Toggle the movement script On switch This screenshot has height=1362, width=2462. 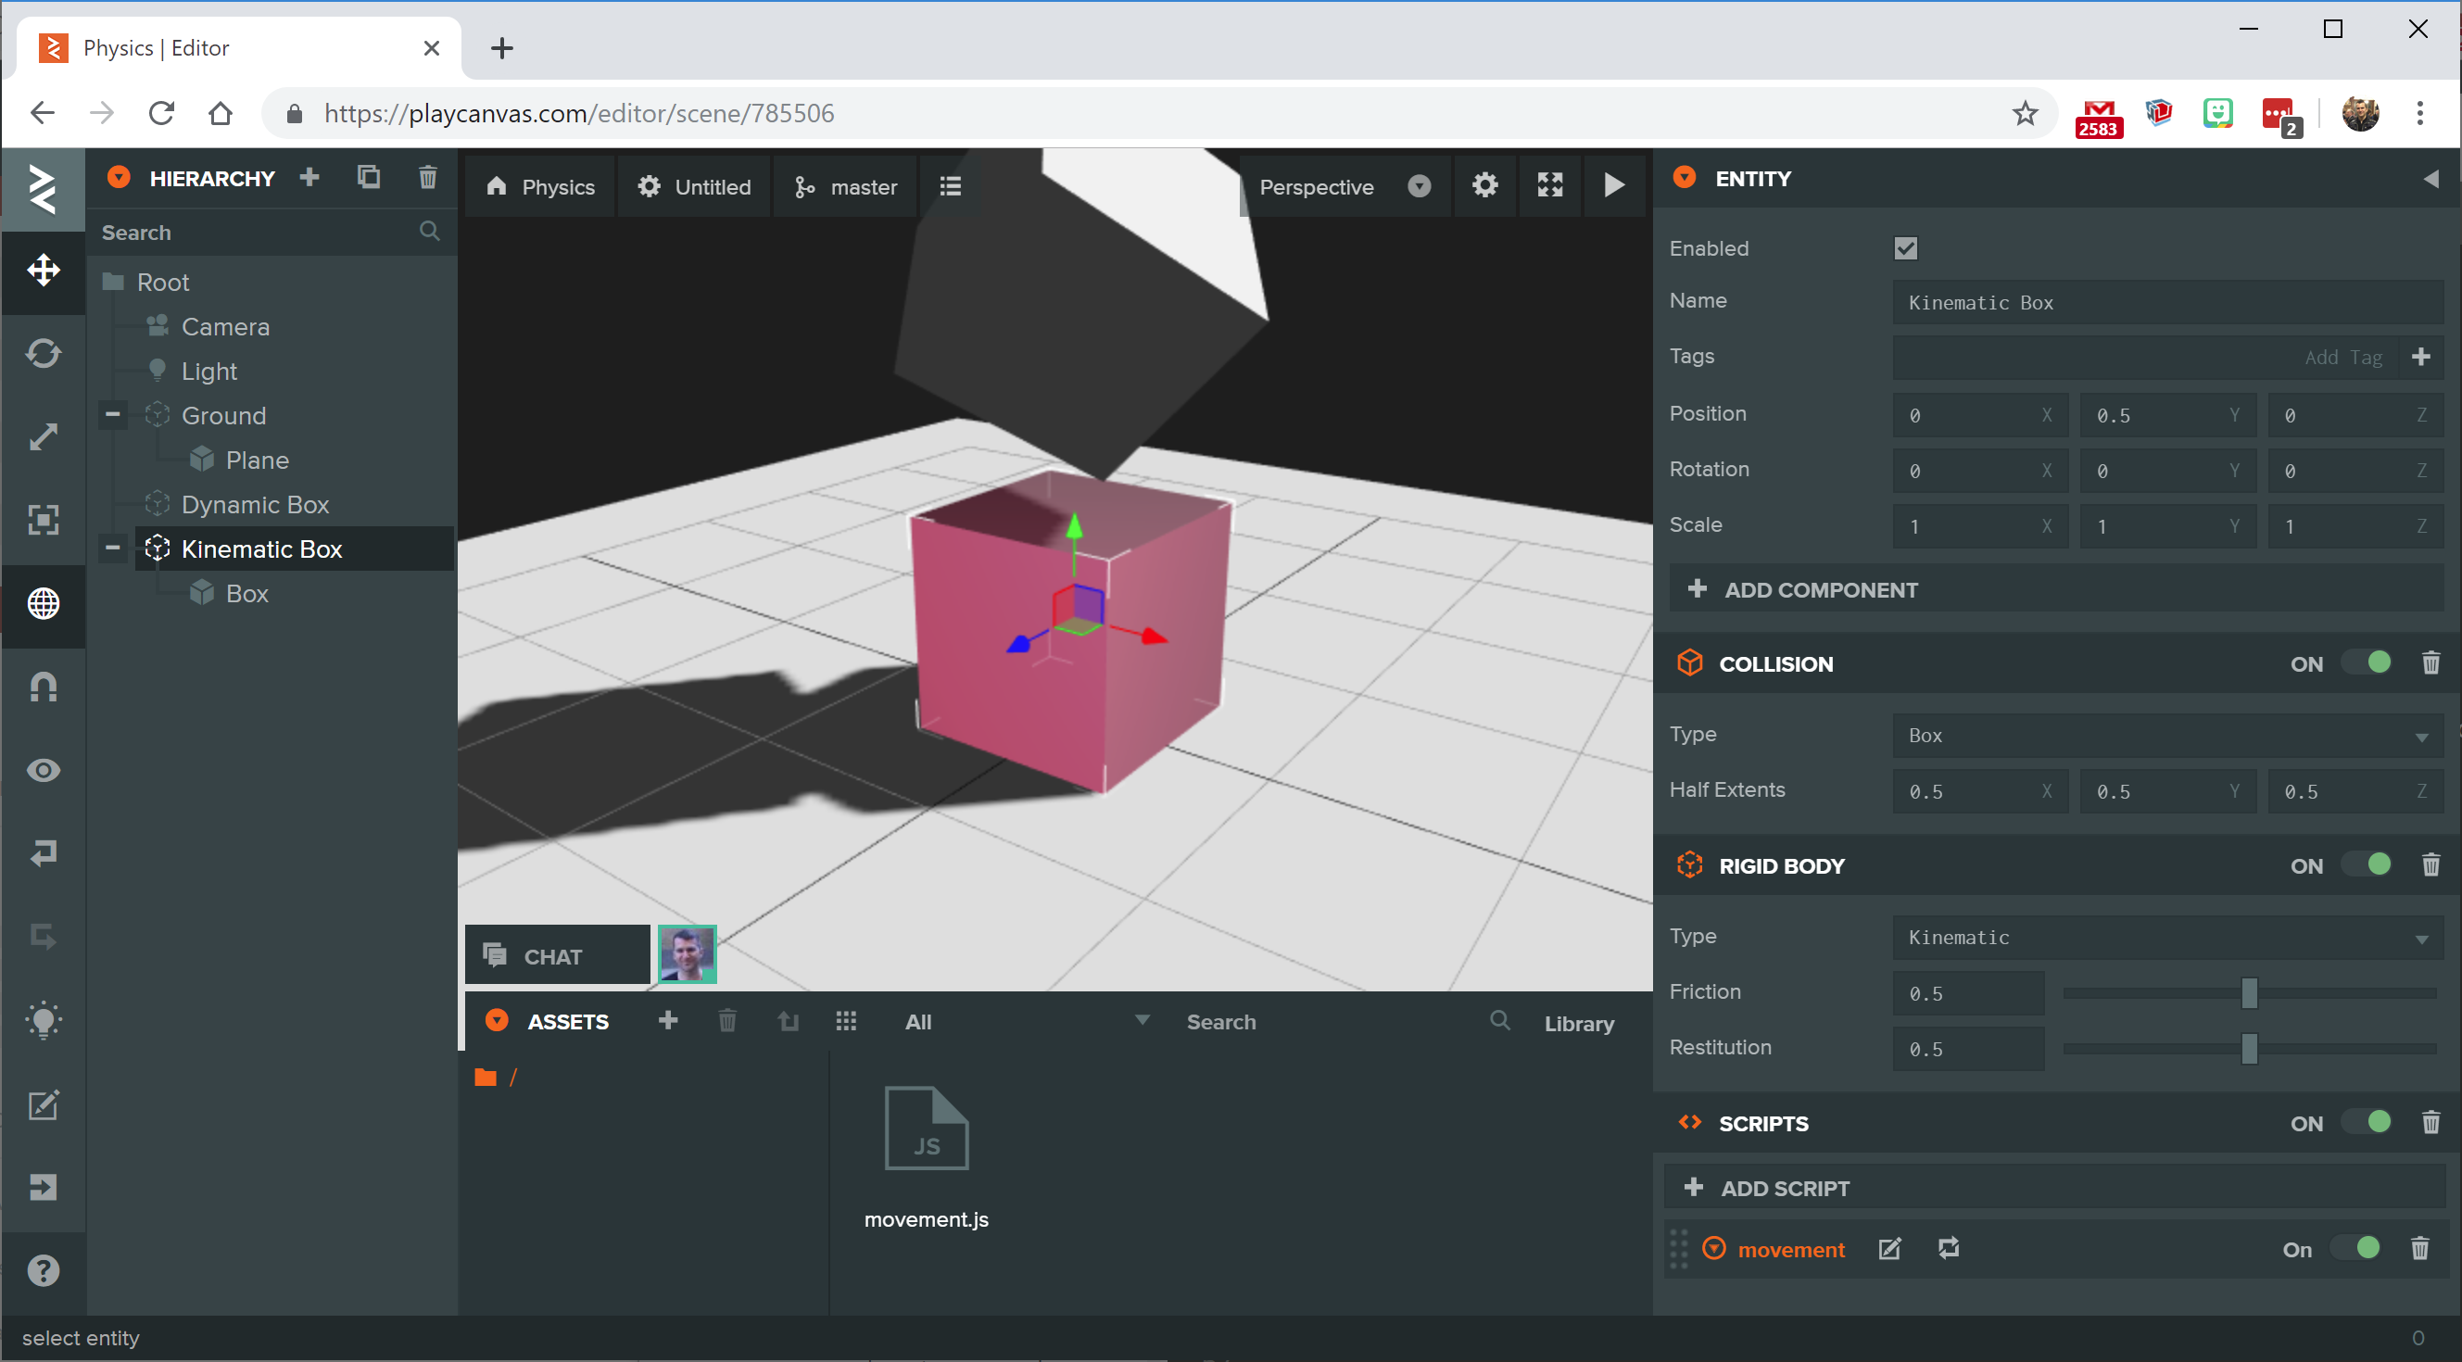(2356, 1249)
